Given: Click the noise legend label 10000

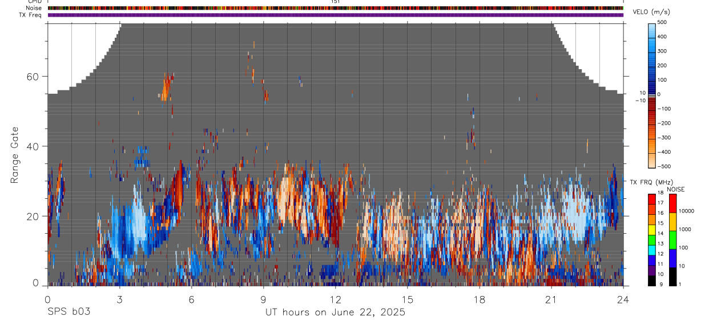Looking at the screenshot, I should tap(687, 211).
